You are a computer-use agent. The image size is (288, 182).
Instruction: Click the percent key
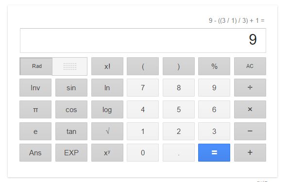pyautogui.click(x=214, y=66)
